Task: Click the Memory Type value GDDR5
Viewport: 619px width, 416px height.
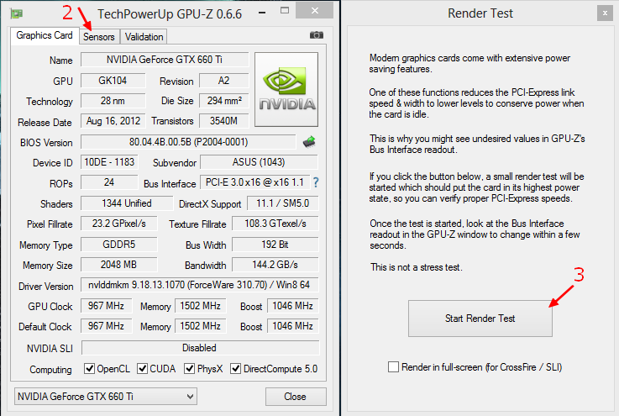Action: 118,245
